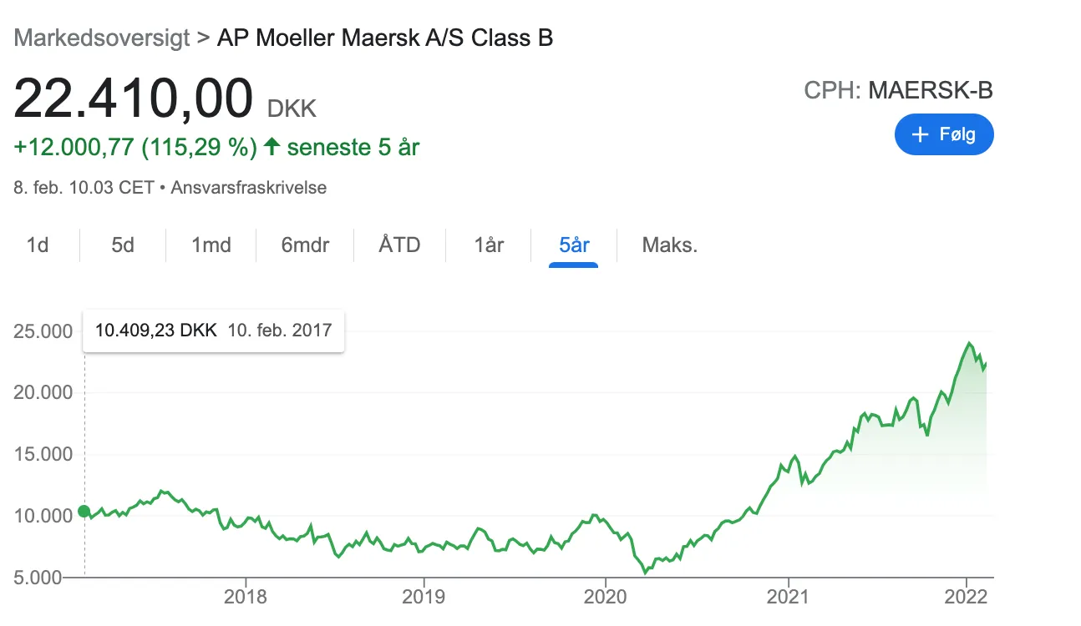Open the Ansvarsfraskrivelse disclaimer link
Image resolution: width=1081 pixels, height=626 pixels.
click(x=248, y=188)
